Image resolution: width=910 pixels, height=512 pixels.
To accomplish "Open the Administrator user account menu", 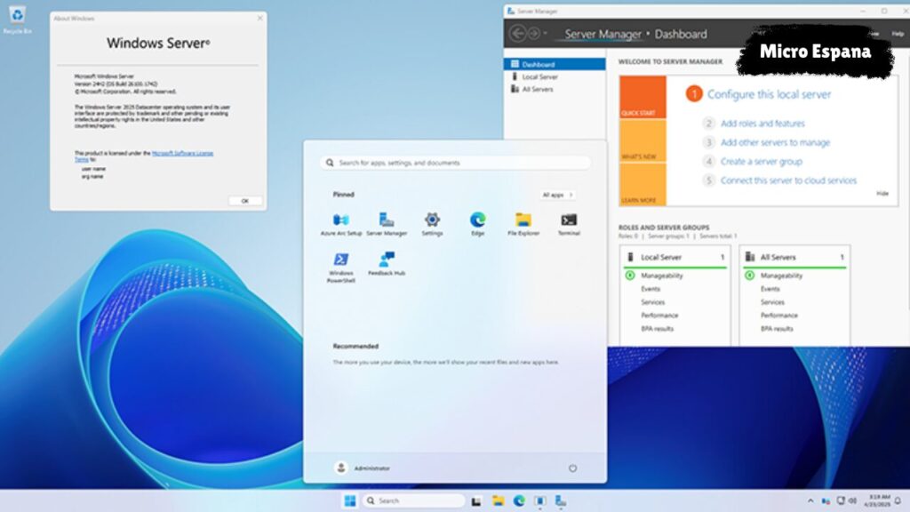I will click(363, 468).
